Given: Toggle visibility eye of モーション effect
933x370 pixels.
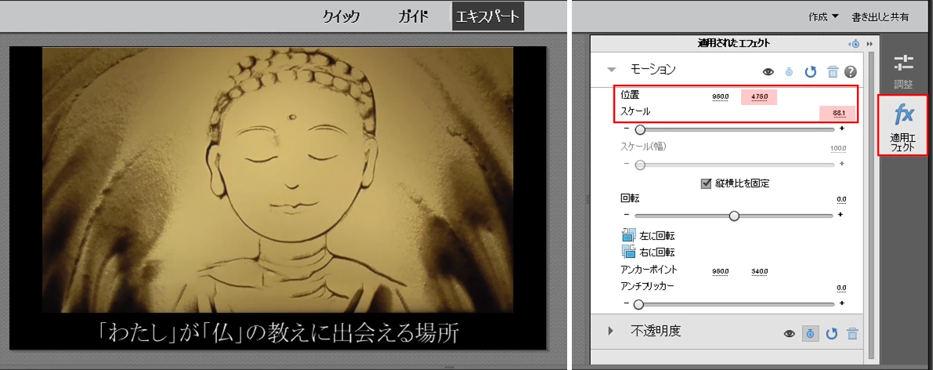Looking at the screenshot, I should 768,72.
